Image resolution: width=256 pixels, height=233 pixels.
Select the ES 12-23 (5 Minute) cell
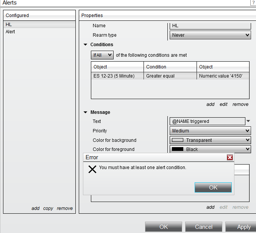[x=117, y=76]
